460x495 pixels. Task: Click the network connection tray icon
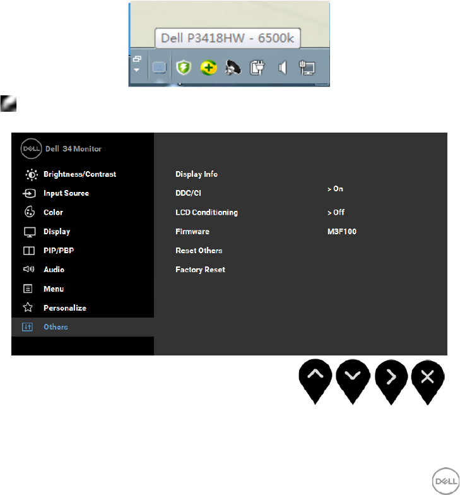307,68
